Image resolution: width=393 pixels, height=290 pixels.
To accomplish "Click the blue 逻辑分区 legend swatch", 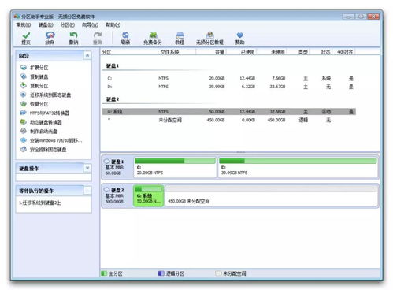I will [x=161, y=273].
